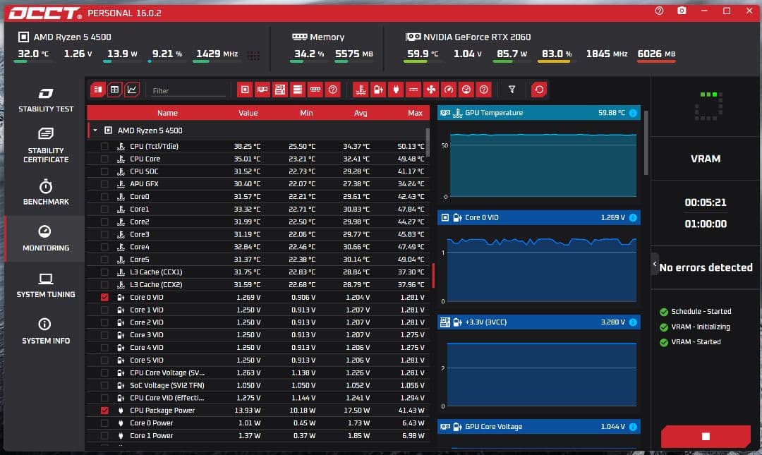The image size is (762, 455).
Task: Stop the running VRAM test
Action: [x=706, y=436]
